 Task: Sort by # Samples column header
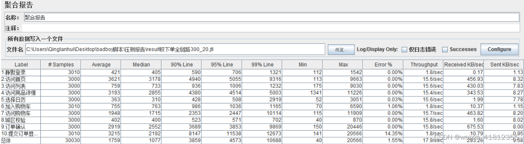click(x=61, y=65)
